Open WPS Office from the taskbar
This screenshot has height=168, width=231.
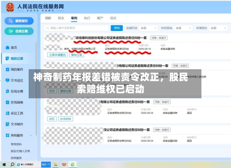coord(64,165)
